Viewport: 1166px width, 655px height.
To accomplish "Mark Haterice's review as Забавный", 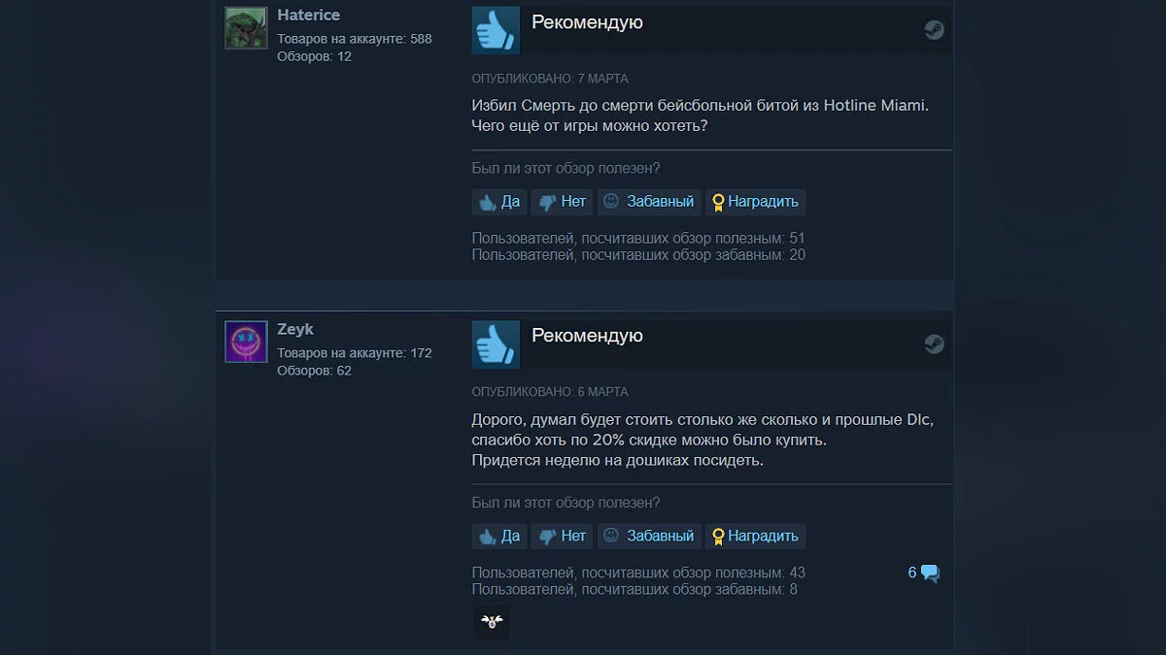I will pos(649,202).
